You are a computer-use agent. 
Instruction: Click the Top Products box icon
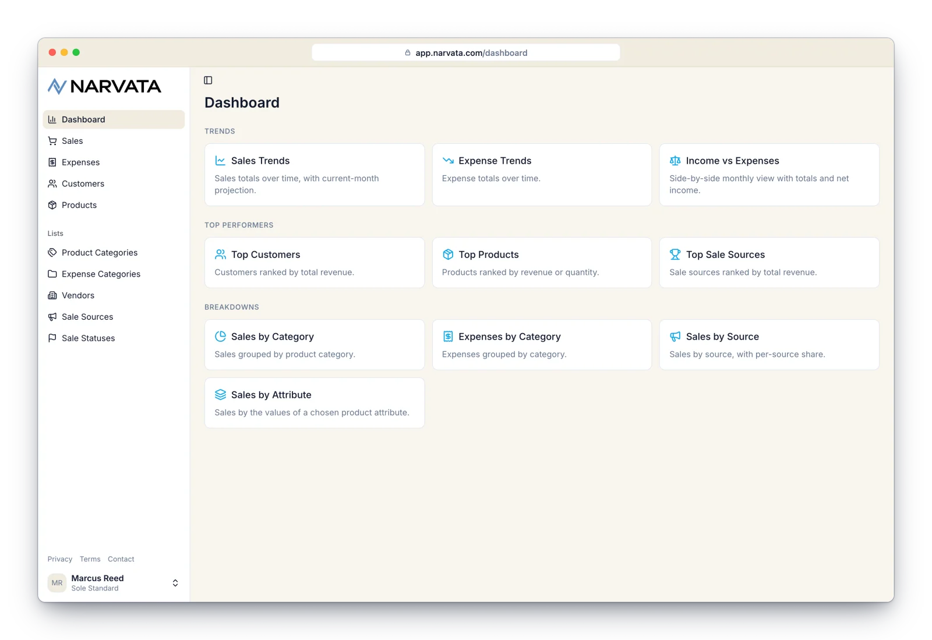(448, 254)
